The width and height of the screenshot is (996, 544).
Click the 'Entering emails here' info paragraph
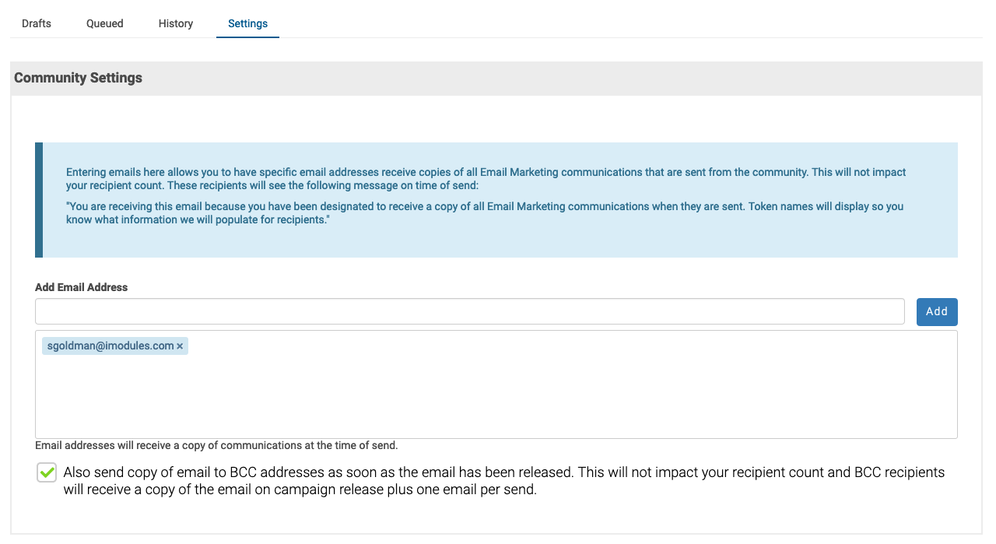tap(486, 179)
